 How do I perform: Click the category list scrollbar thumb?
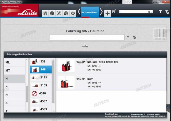27,94
